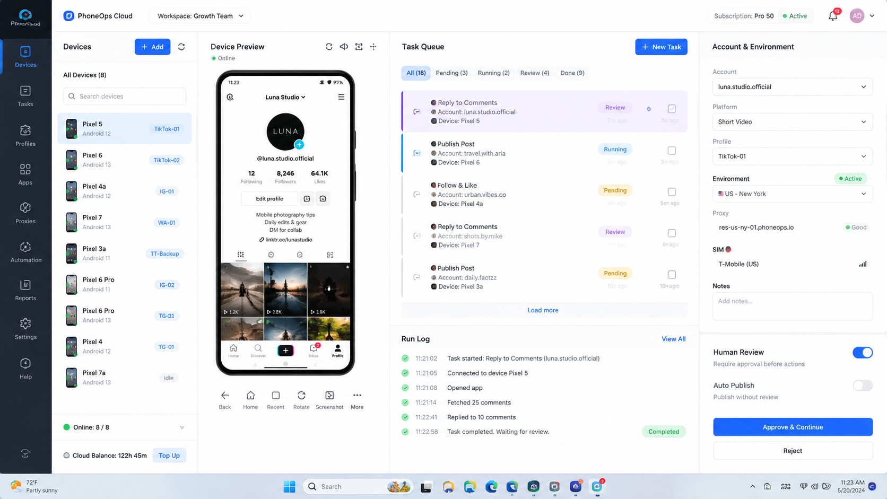Click the Reject button

pyautogui.click(x=793, y=451)
